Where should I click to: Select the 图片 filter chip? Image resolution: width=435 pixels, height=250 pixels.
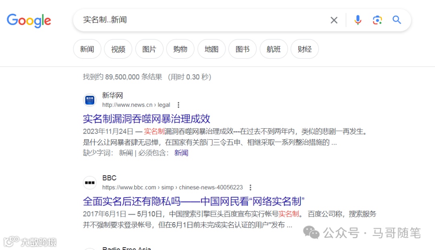click(149, 49)
